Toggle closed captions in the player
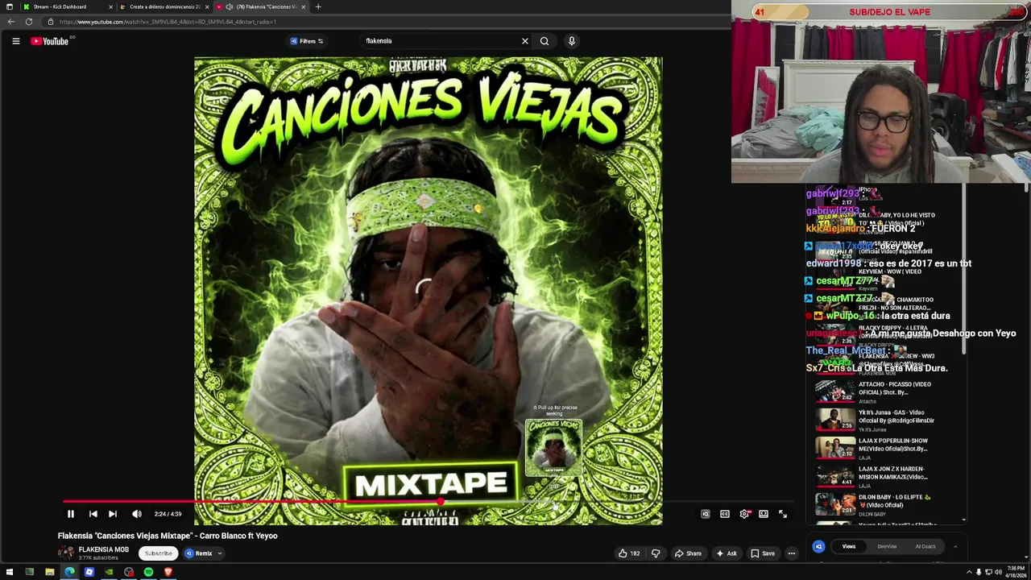Screen dimensions: 1031x580 725,514
